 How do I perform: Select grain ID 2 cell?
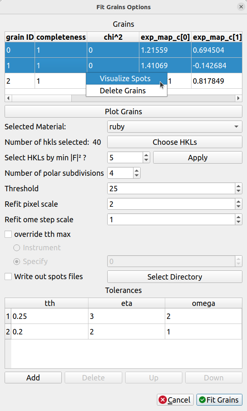[x=20, y=81]
